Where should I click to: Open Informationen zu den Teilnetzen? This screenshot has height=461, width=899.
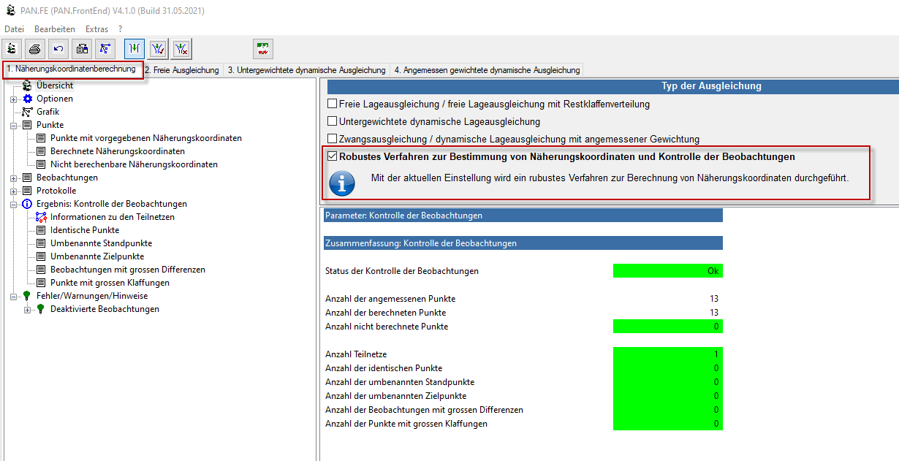(112, 217)
